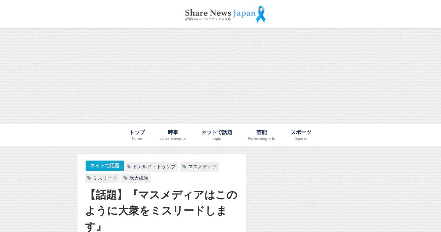Image resolution: width=441 pixels, height=232 pixels.
Task: Click the tag icon beside 米大統領
Action: [125, 178]
